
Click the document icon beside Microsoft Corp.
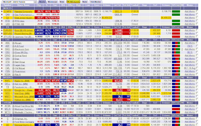click(x=13, y=96)
